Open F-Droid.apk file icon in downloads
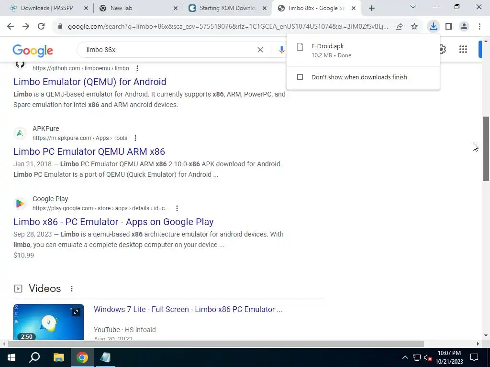 pos(300,47)
